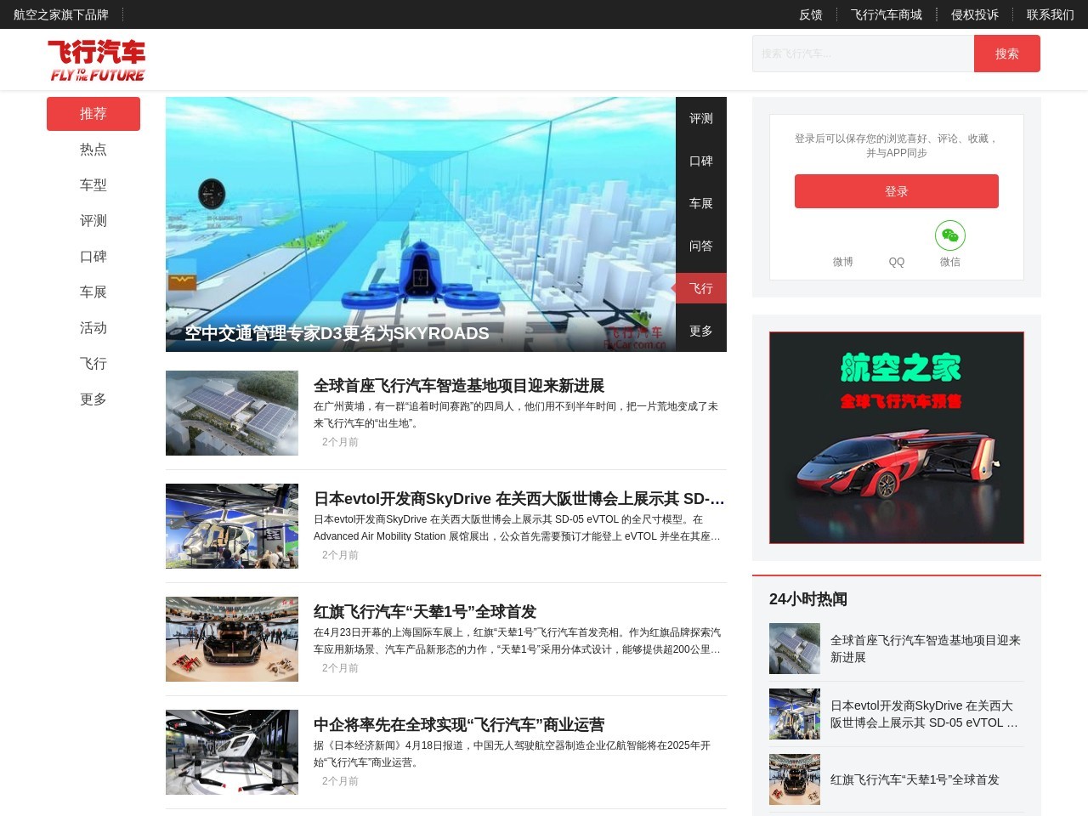Click 航空之家旗下品牌 in top bar
The height and width of the screenshot is (816, 1088).
pyautogui.click(x=61, y=14)
